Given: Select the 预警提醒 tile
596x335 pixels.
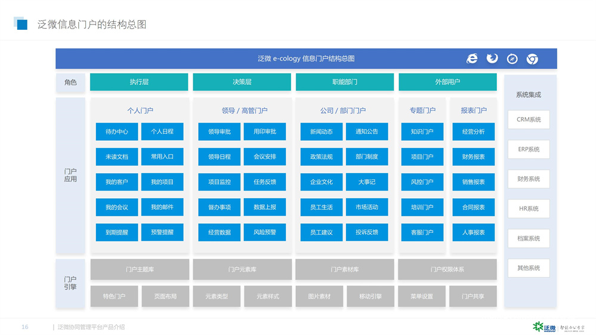Looking at the screenshot, I should tap(162, 232).
